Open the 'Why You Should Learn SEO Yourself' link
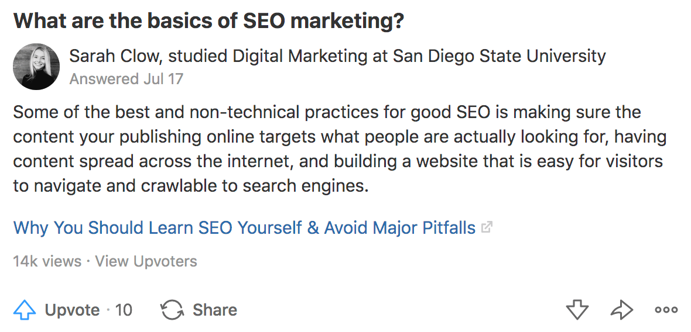This screenshot has width=691, height=332. point(245,228)
